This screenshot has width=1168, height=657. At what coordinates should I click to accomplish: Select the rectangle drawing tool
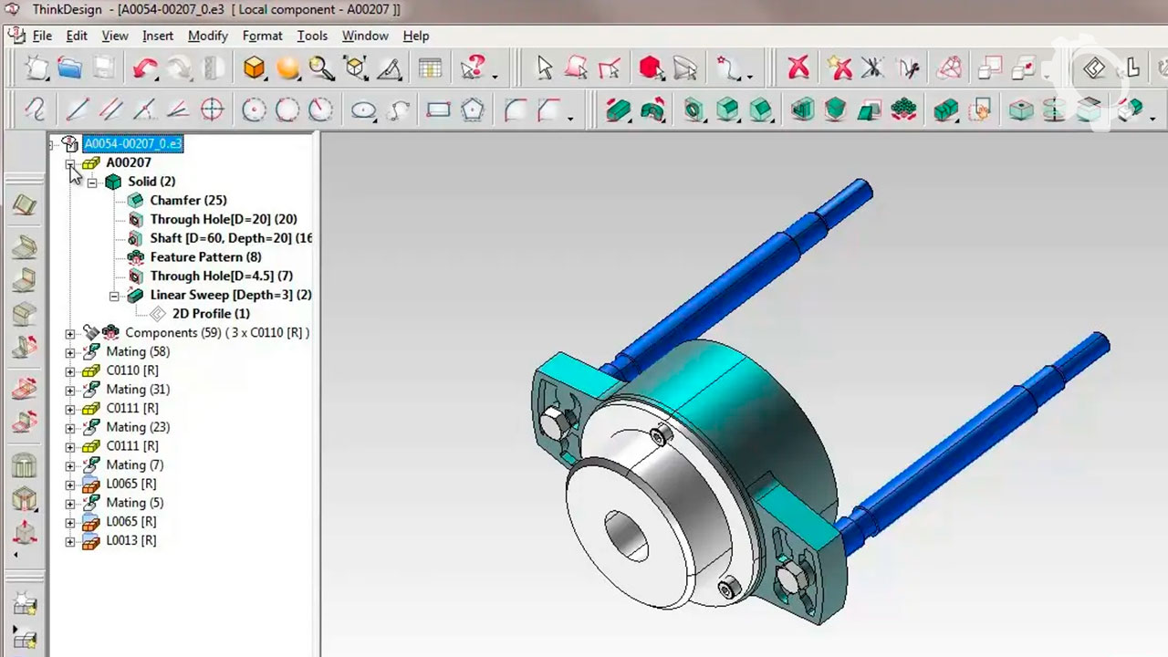[439, 110]
